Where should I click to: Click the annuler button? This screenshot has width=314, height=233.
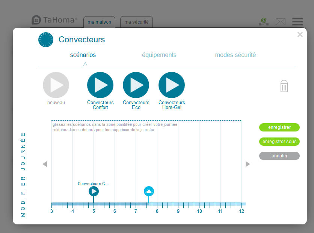tap(279, 156)
